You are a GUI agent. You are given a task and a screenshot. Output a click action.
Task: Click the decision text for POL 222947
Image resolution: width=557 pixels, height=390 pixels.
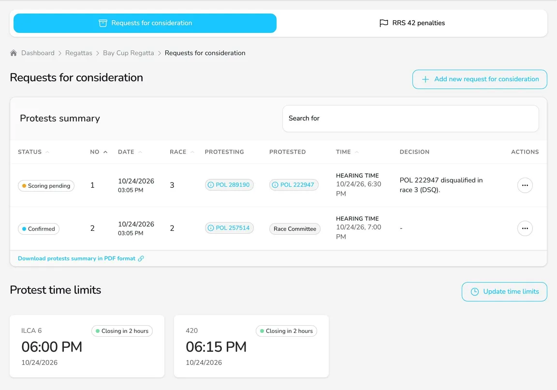[x=441, y=185]
